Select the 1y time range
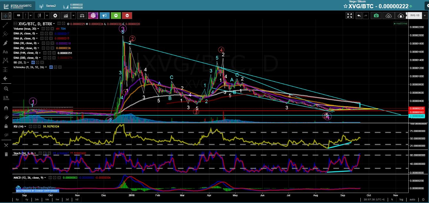Screen dimensions: 429x203 [27, 199]
